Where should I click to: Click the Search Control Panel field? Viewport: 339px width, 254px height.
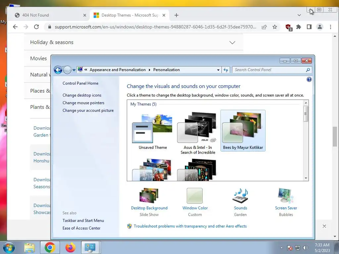tap(272, 70)
